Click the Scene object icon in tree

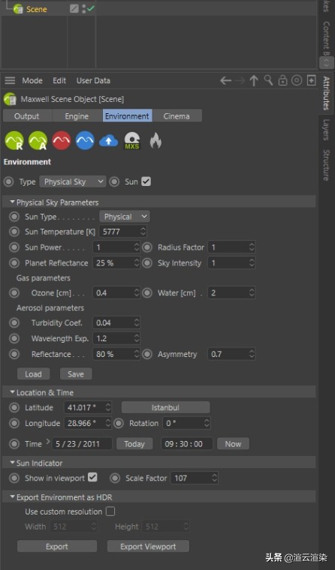pyautogui.click(x=18, y=9)
